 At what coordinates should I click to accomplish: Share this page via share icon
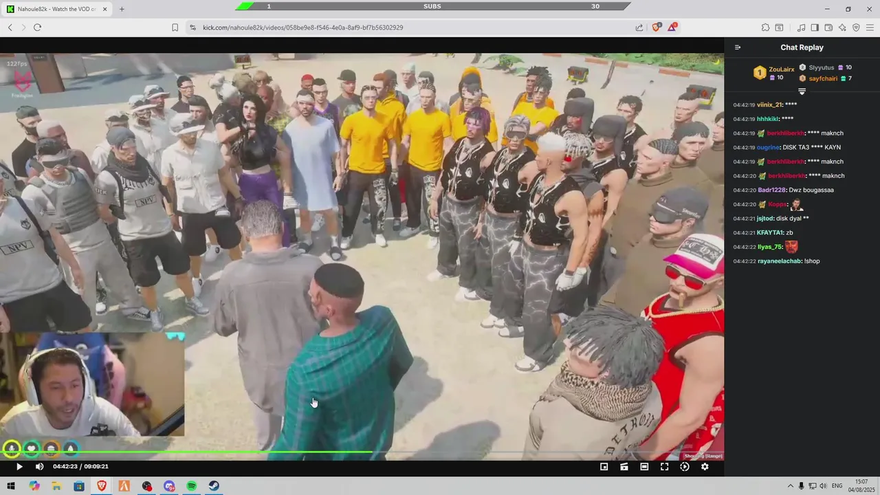[x=639, y=27]
